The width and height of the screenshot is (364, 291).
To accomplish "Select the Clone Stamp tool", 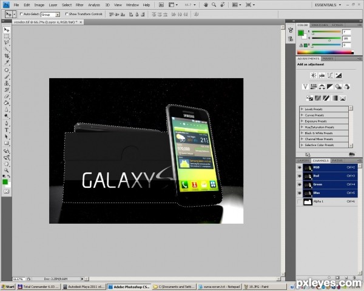I will click(x=7, y=83).
